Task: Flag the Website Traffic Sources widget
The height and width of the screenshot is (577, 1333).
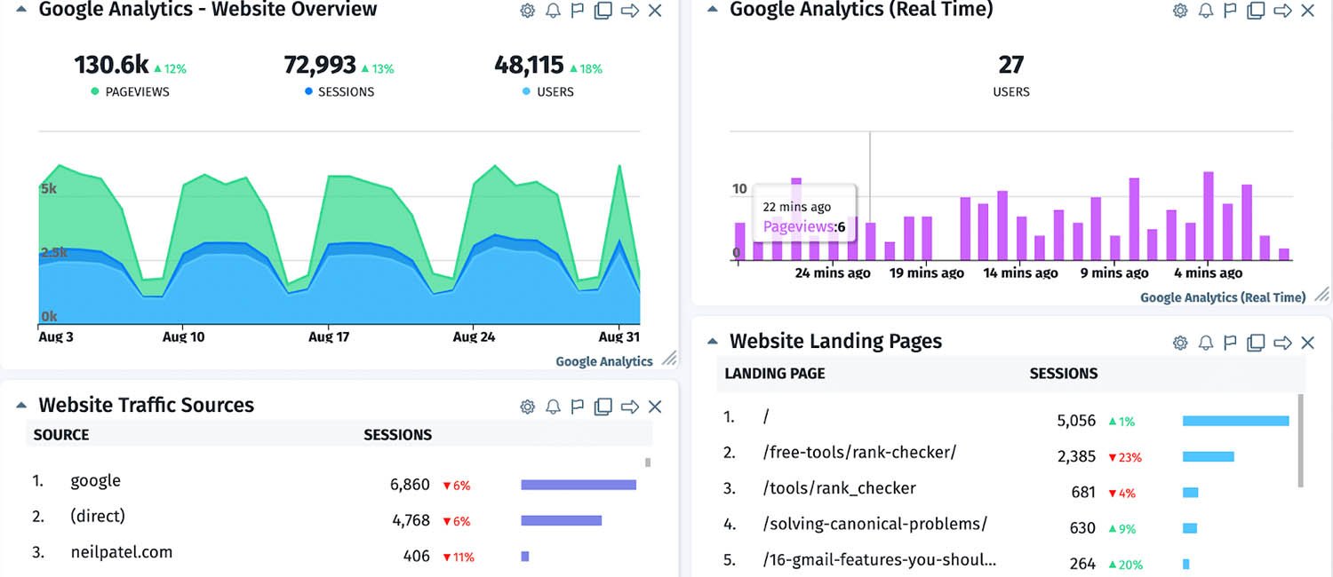Action: point(577,407)
